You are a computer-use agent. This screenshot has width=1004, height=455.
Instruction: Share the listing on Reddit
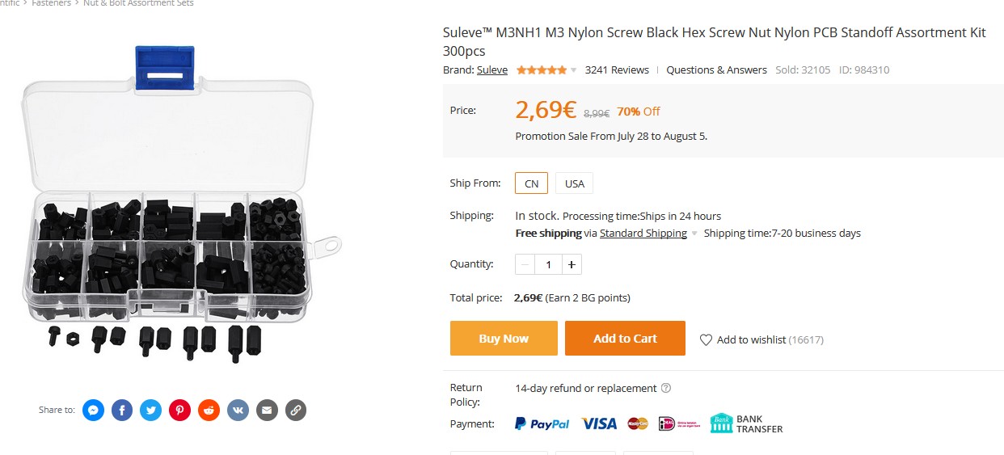click(209, 411)
